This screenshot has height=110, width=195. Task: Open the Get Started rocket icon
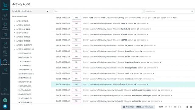click(x=5, y=91)
